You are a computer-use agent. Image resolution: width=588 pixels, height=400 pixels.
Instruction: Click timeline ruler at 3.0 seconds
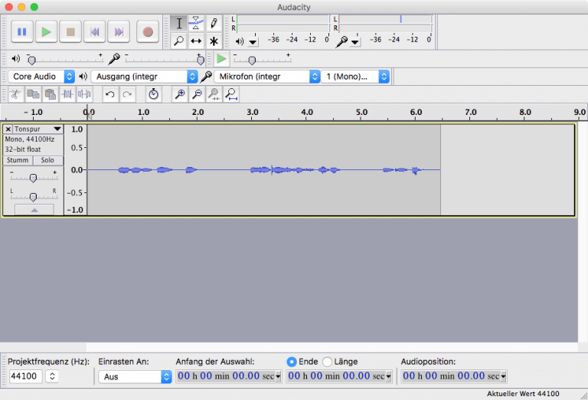[253, 112]
